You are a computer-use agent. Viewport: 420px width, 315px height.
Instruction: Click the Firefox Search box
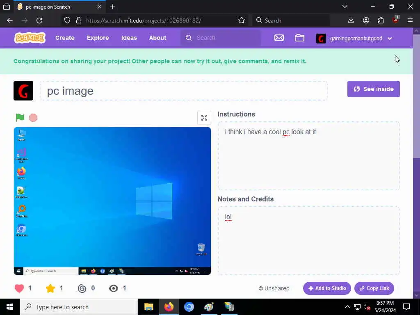pyautogui.click(x=291, y=21)
